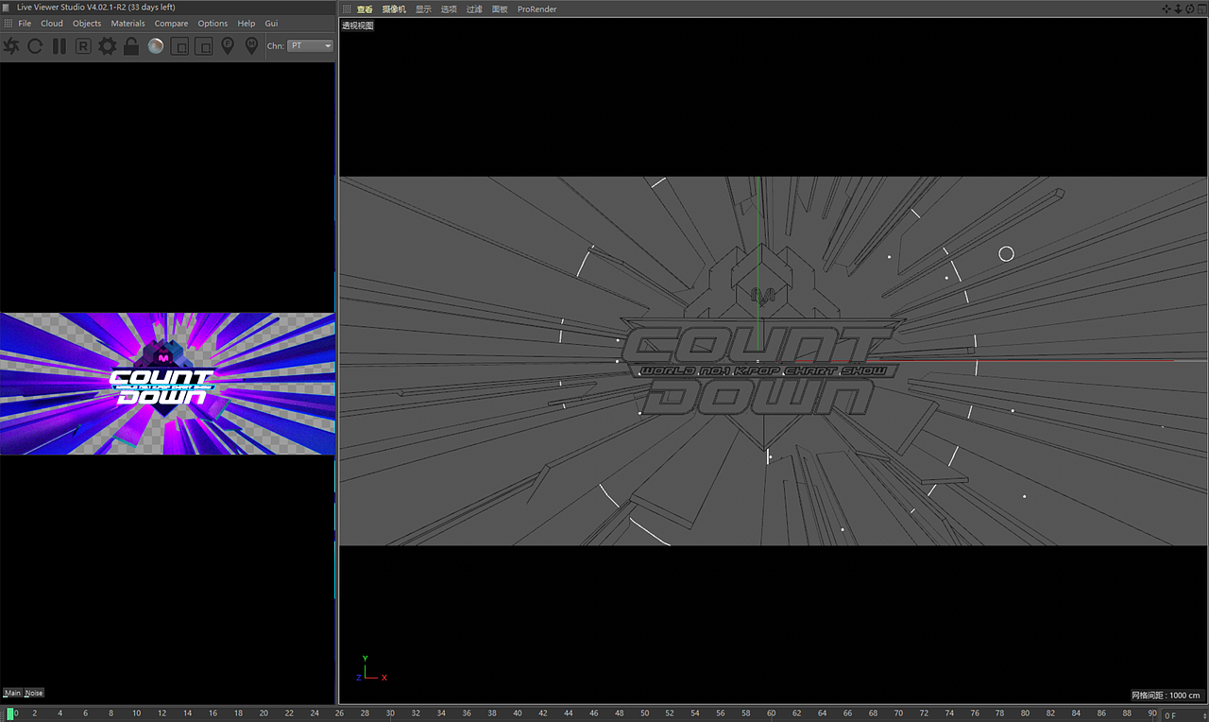
Task: Open the 选项 viewport options menu
Action: 449,9
